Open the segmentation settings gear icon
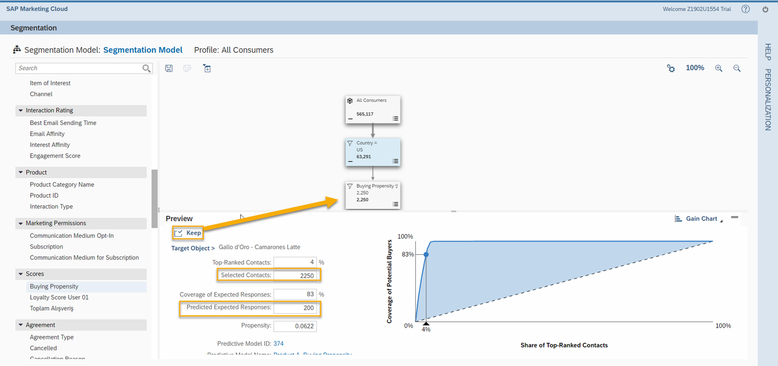Image resolution: width=778 pixels, height=366 pixels. 671,68
